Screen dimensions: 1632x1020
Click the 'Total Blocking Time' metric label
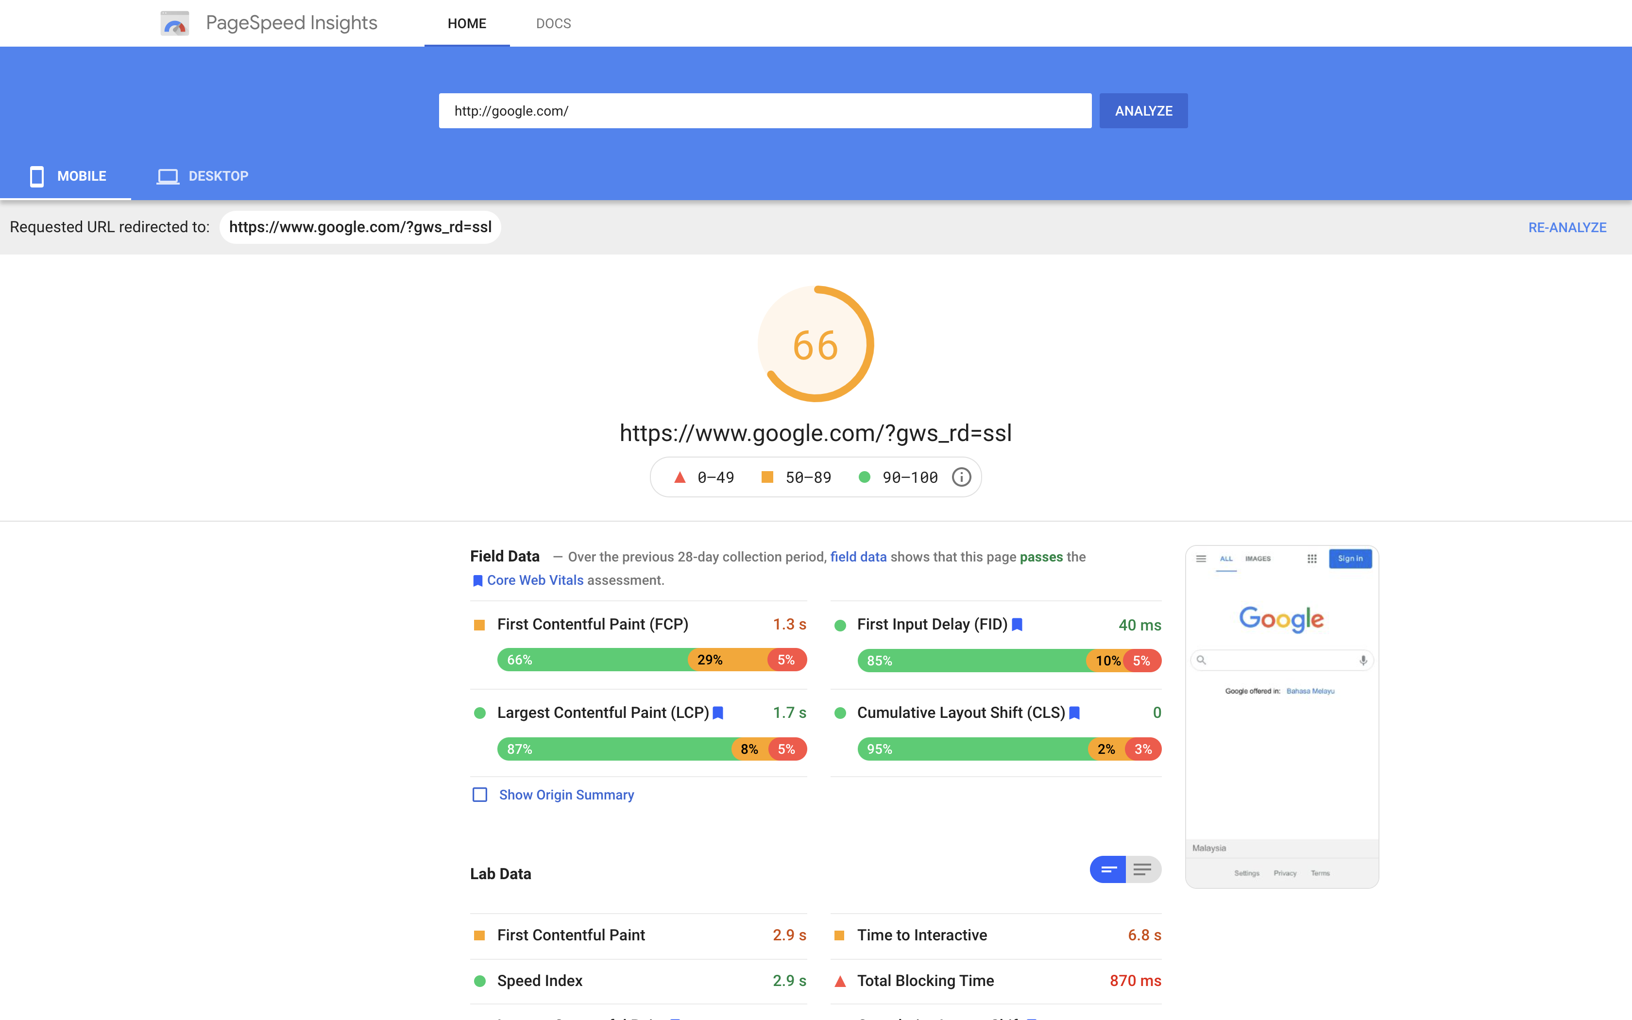925,981
